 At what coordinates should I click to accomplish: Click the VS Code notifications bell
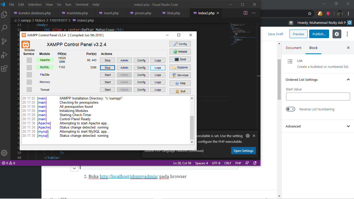pyautogui.click(x=255, y=163)
